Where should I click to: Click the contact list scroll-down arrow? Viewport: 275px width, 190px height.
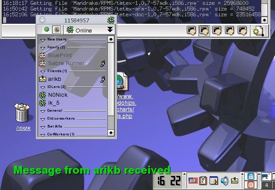coord(111,133)
